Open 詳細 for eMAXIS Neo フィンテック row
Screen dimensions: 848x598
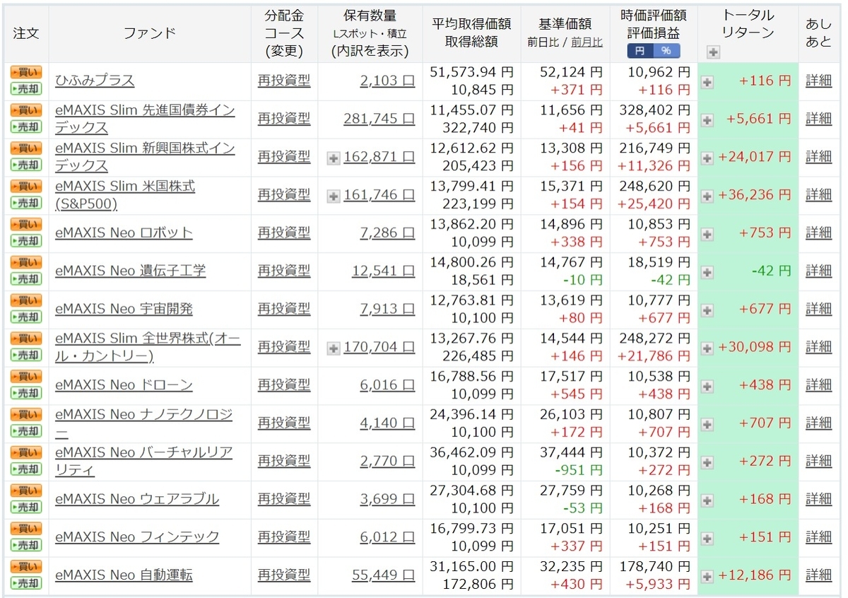click(x=819, y=539)
